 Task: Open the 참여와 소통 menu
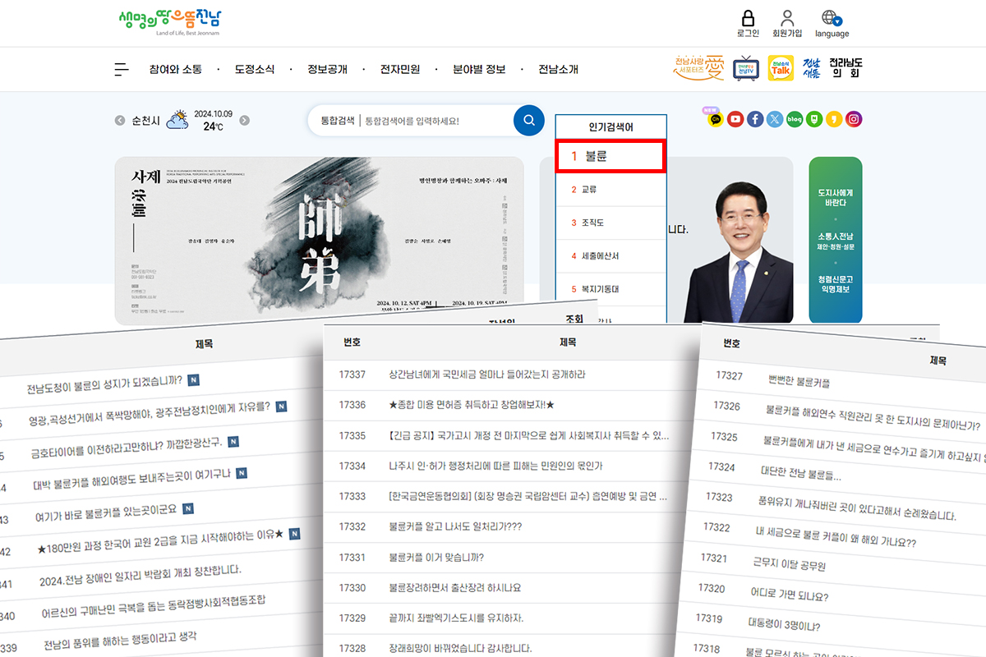(175, 70)
